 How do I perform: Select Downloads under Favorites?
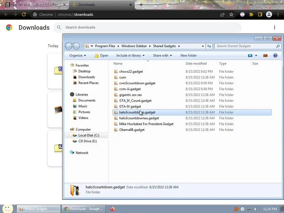point(87,77)
